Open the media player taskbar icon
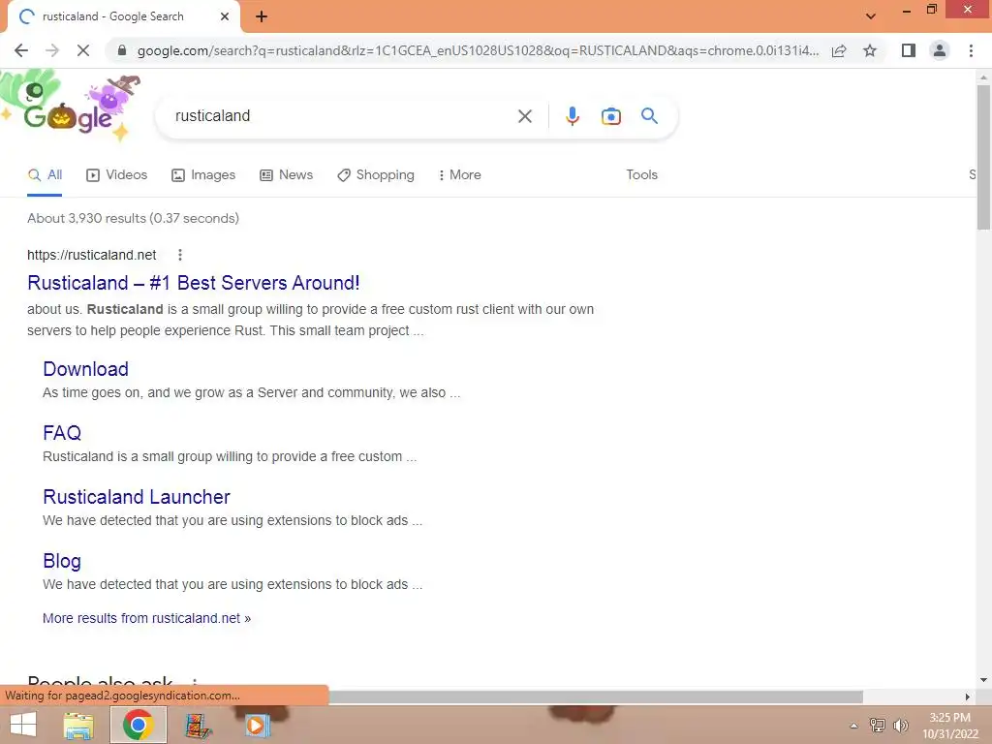 click(x=257, y=725)
